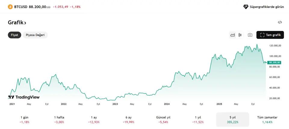The width and height of the screenshot is (289, 129).
Task: Show the Tüm zamanlar range
Action: click(x=267, y=119)
